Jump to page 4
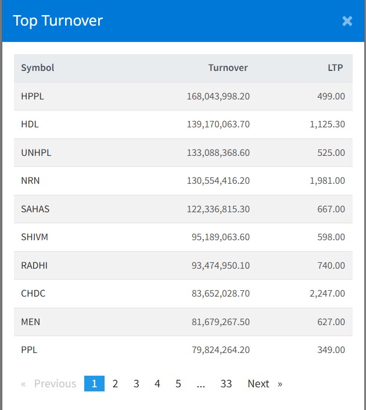The height and width of the screenshot is (410, 366). coord(157,384)
